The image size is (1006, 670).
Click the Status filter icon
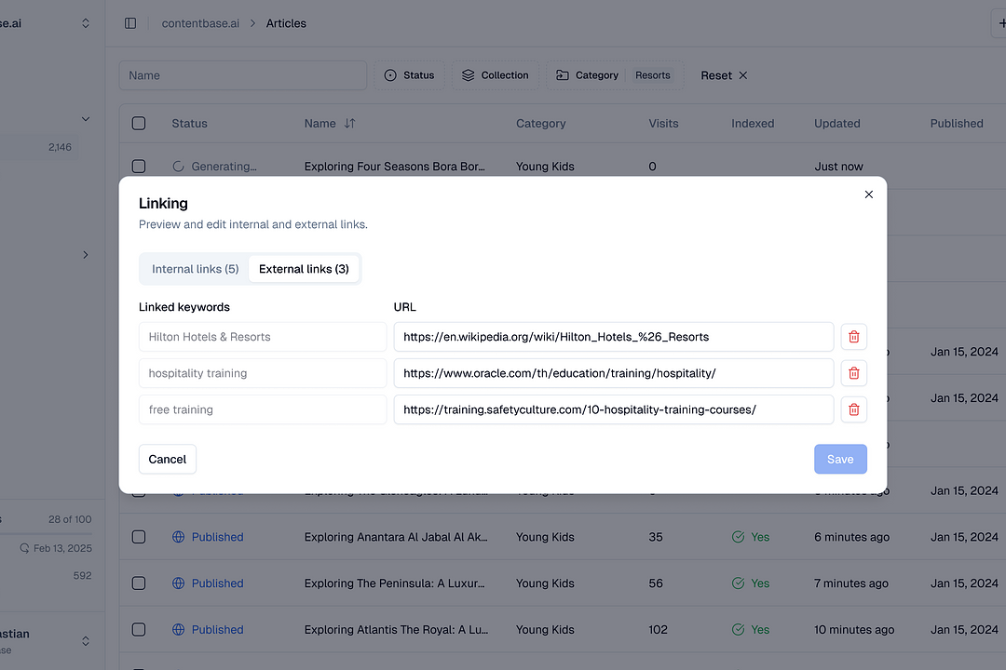pyautogui.click(x=390, y=75)
